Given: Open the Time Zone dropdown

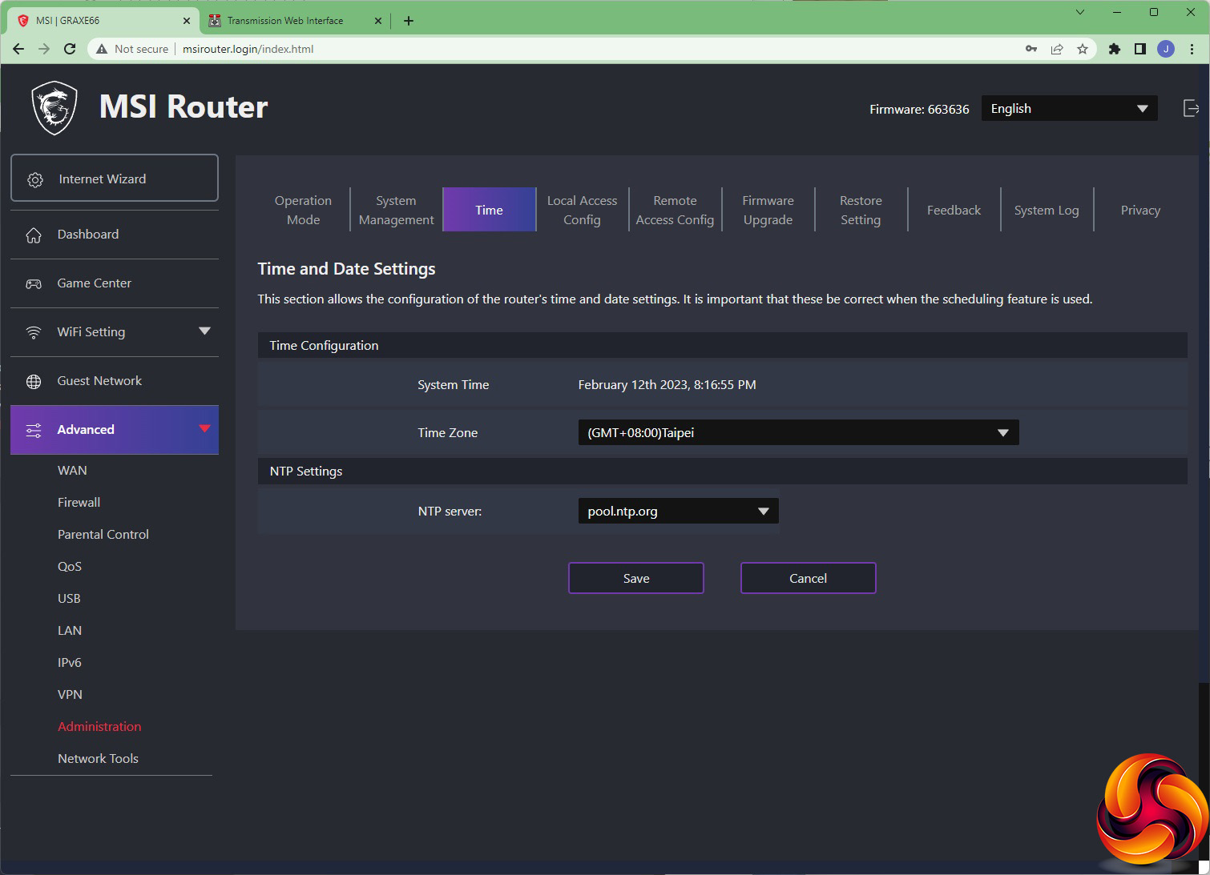Looking at the screenshot, I should [797, 432].
